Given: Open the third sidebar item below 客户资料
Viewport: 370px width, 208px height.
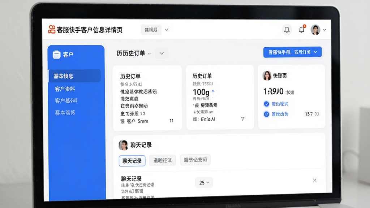Looking at the screenshot, I should click(66, 101).
